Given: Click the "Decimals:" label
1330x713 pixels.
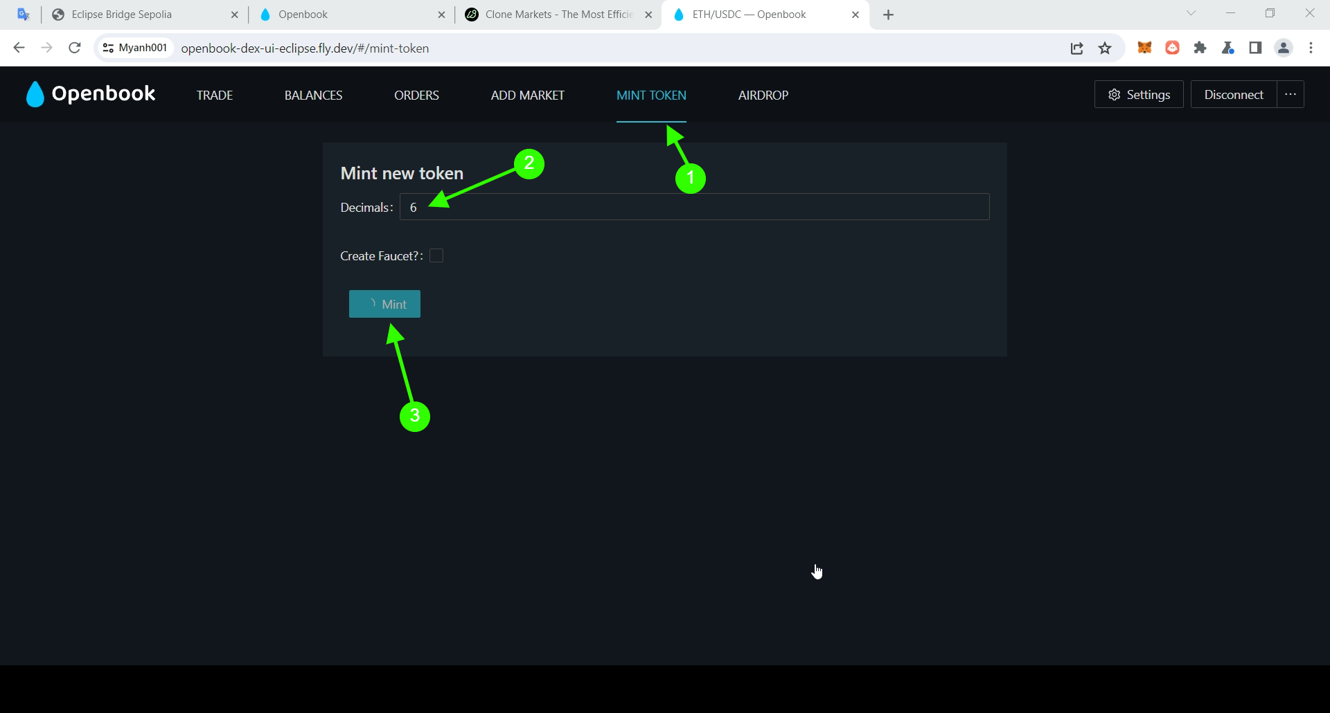Looking at the screenshot, I should [x=366, y=208].
